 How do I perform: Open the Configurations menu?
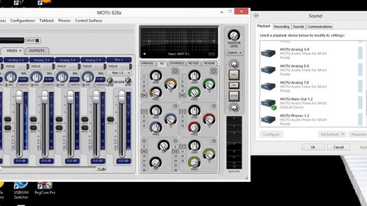click(22, 21)
